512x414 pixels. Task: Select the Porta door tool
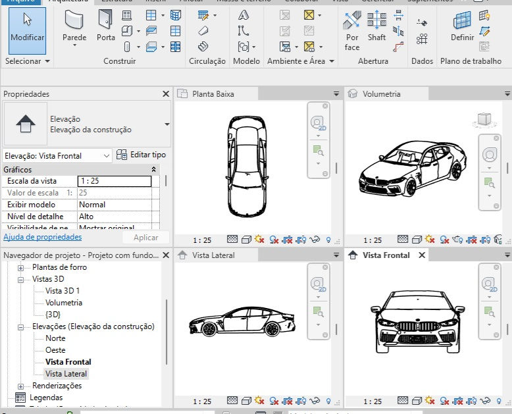click(x=106, y=26)
